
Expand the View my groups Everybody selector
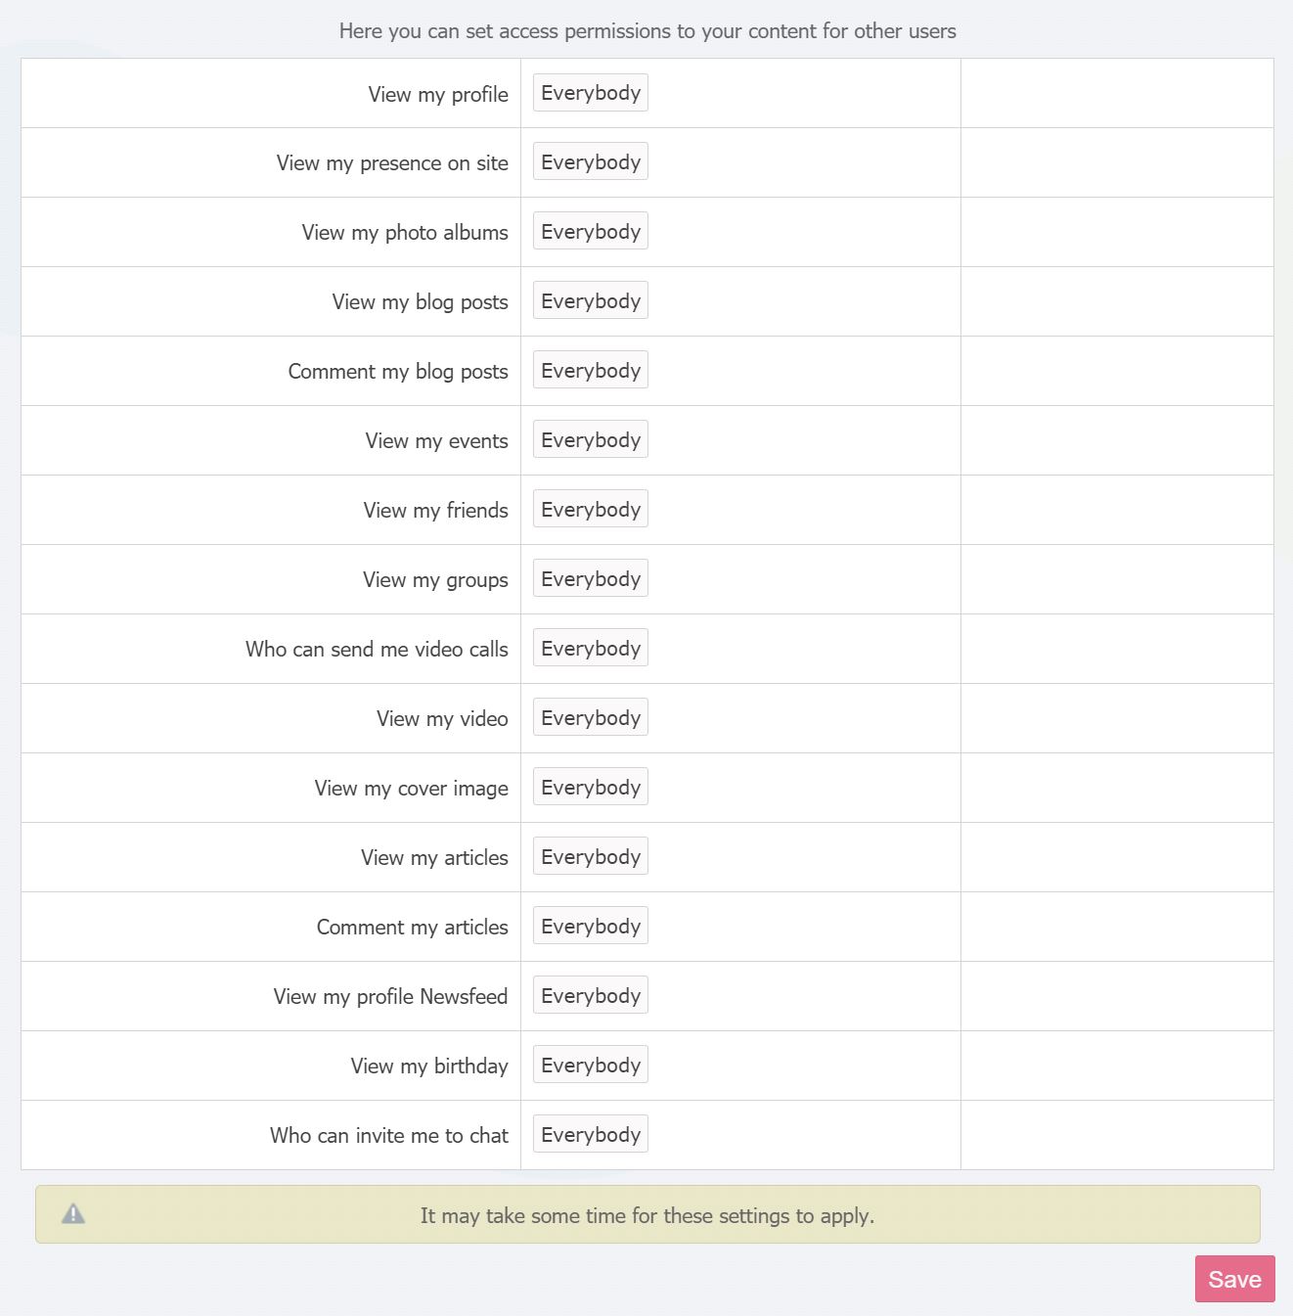[x=591, y=579]
